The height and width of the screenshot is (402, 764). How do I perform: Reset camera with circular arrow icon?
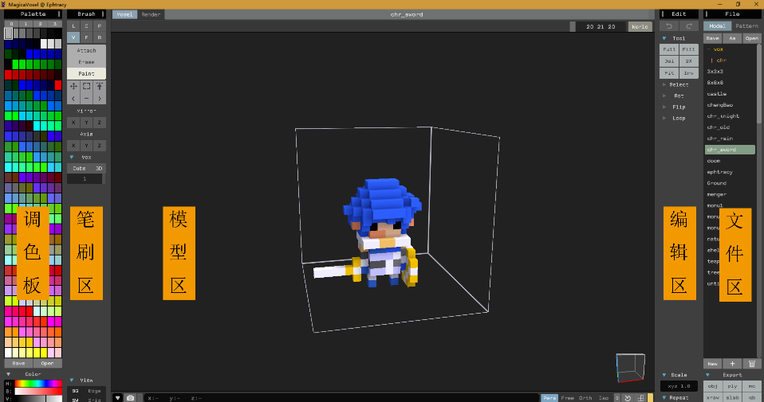628,398
